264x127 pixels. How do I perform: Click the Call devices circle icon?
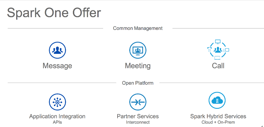218,50
